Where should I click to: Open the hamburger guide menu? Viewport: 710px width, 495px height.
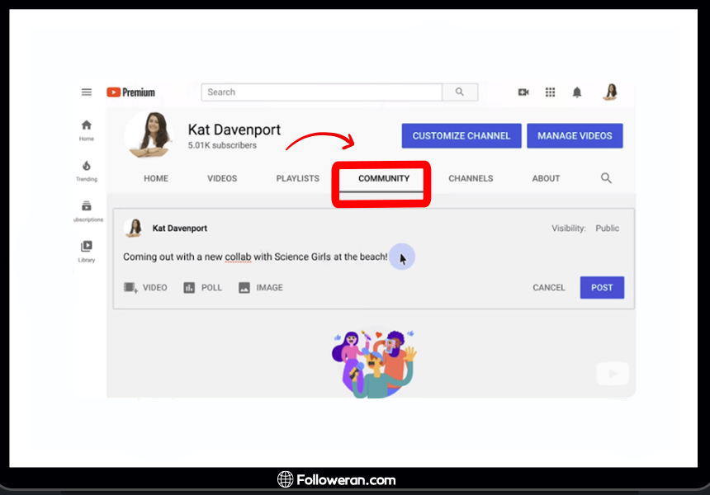pyautogui.click(x=87, y=92)
